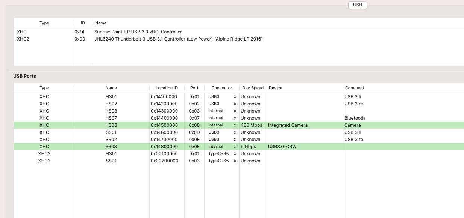The width and height of the screenshot is (464, 218).
Task: Select location ID 0x14500000
Action: coord(164,125)
